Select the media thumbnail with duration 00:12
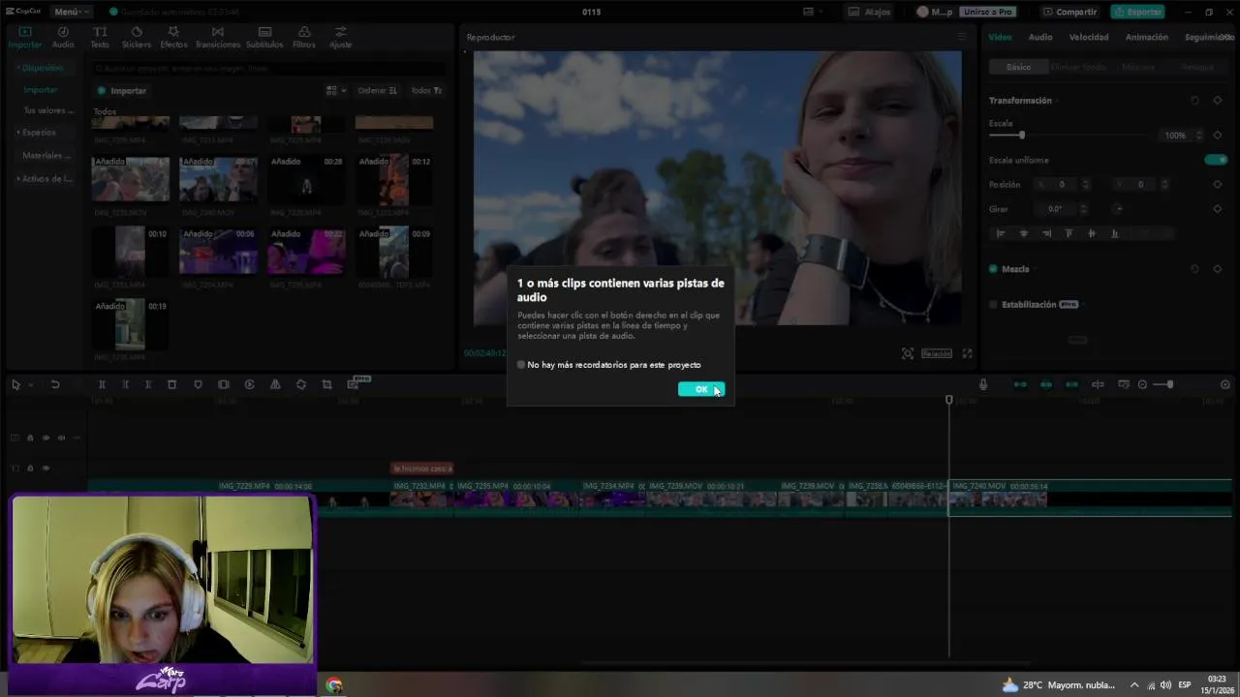This screenshot has width=1240, height=697. (393, 181)
